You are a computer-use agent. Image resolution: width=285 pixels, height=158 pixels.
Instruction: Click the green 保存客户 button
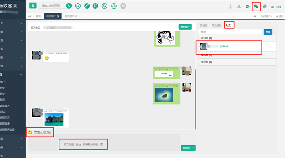pyautogui.click(x=185, y=27)
